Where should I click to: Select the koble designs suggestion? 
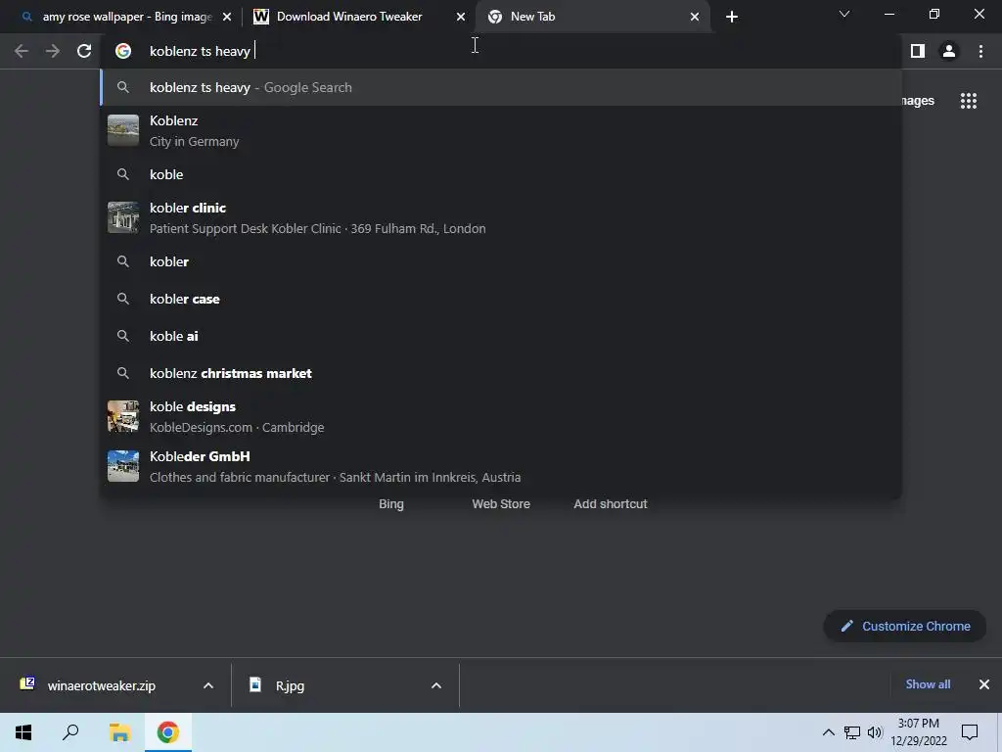501,416
